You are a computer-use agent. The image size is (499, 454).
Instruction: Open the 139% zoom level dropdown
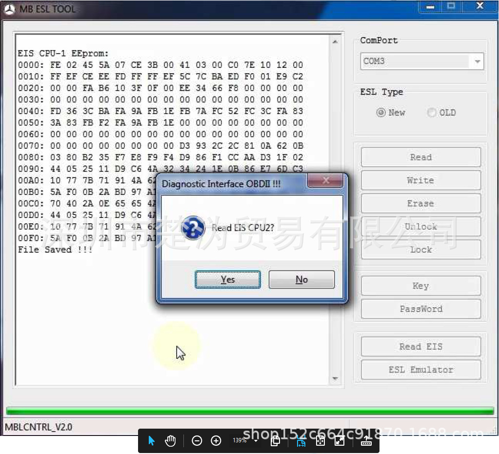pos(256,441)
